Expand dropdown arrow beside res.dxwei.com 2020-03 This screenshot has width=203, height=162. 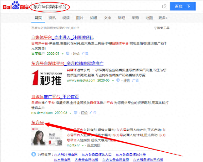[x=71, y=113]
